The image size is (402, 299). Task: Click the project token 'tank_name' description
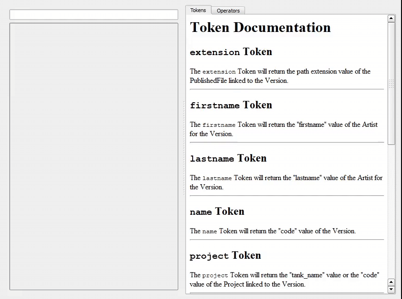[x=284, y=280]
